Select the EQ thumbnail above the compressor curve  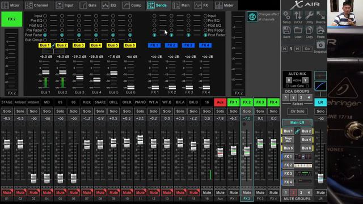click(320, 75)
